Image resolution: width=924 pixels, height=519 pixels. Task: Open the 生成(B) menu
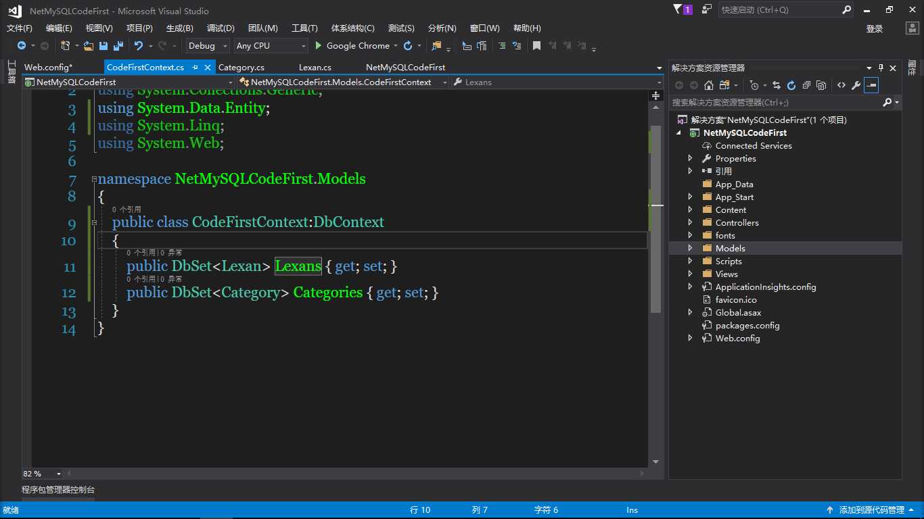click(180, 28)
